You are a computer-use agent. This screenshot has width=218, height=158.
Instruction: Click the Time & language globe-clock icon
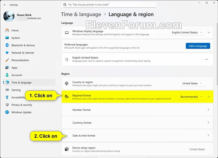[7, 82]
